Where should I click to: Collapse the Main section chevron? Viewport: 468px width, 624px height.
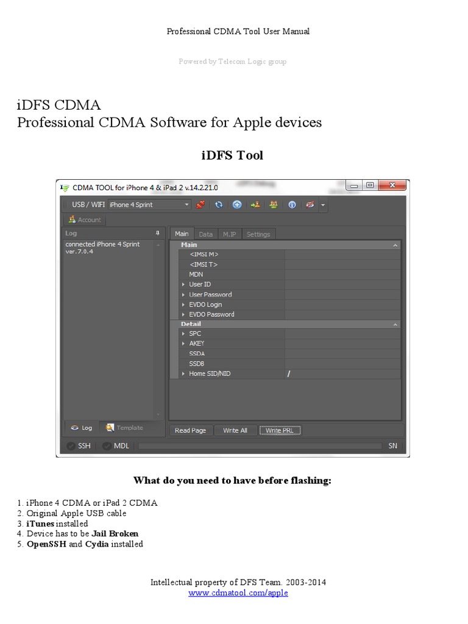click(395, 245)
